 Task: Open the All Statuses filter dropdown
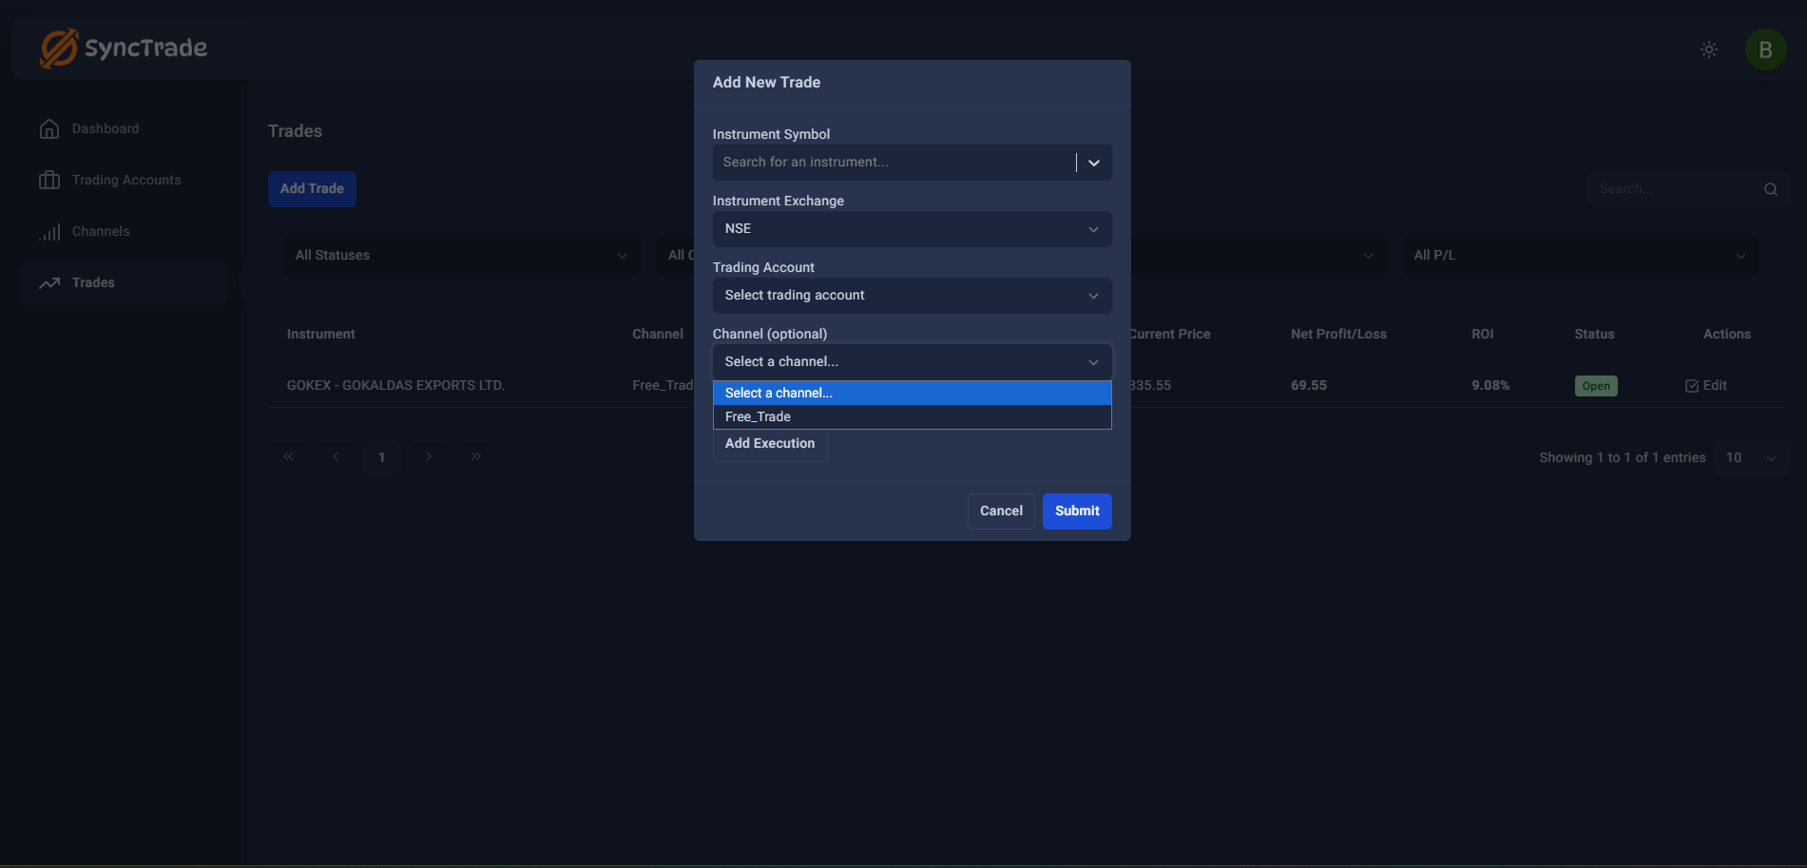click(x=461, y=256)
